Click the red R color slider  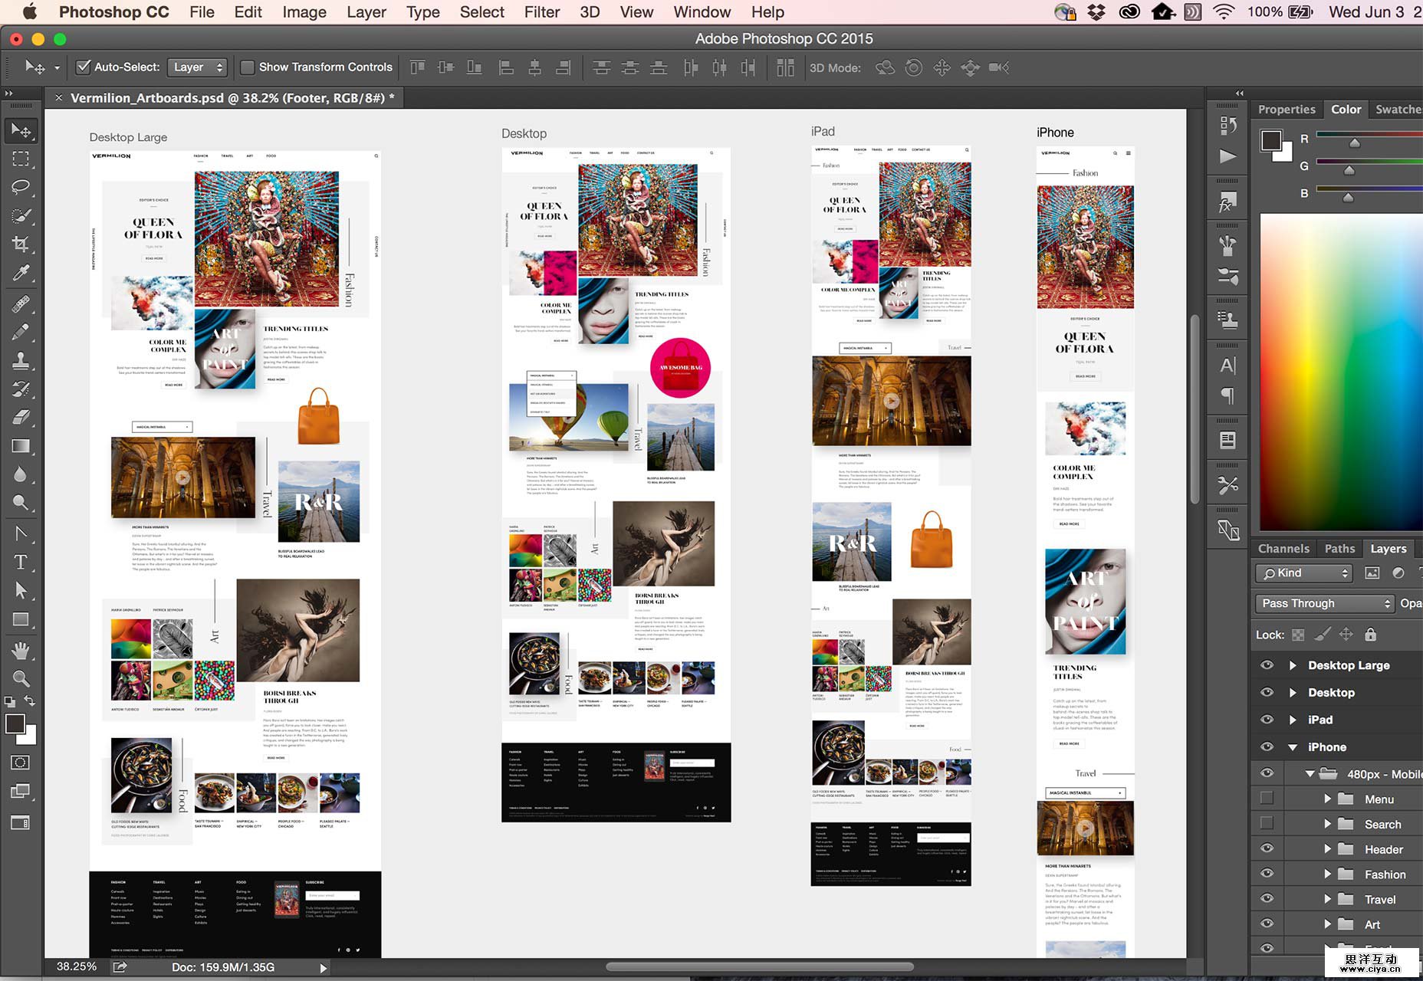tap(1355, 143)
